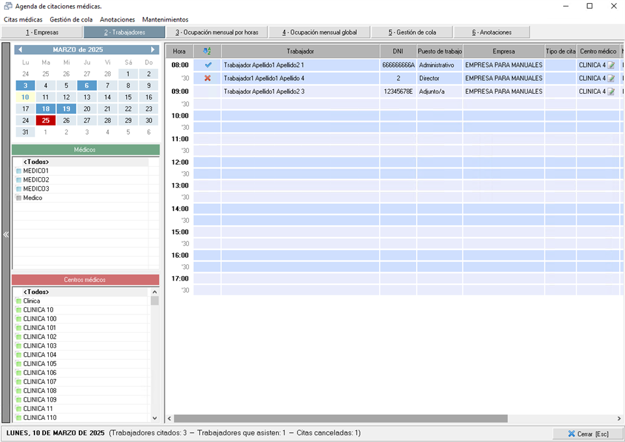Image resolution: width=625 pixels, height=442 pixels.
Task: Select MEDICO1 in the Médicos list
Action: (36, 171)
